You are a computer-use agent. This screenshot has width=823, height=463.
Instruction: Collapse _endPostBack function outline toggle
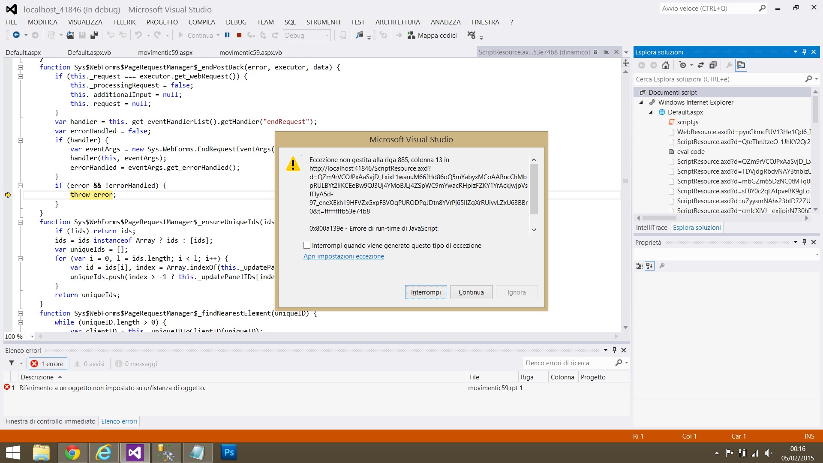tap(20, 67)
